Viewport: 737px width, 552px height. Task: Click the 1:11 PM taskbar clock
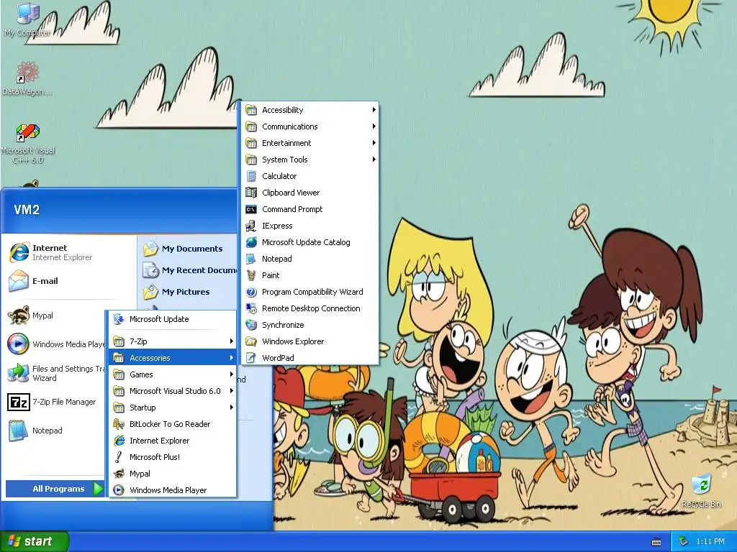pyautogui.click(x=710, y=542)
